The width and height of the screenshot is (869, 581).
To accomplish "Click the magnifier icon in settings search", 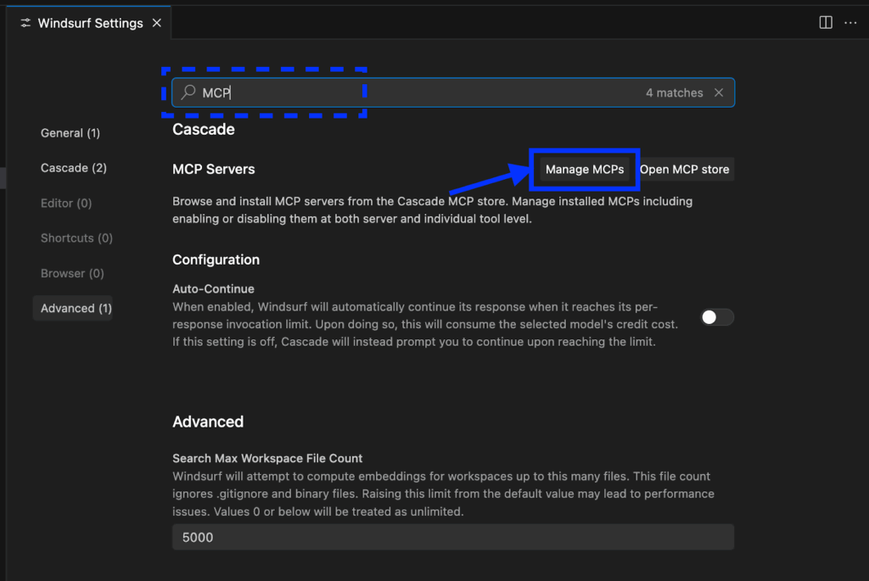I will pos(188,92).
